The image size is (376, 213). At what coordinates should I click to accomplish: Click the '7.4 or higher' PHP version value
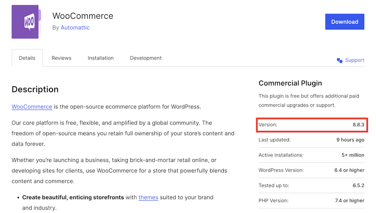349,201
